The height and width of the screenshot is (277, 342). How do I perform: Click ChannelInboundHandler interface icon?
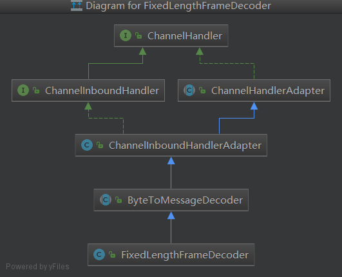click(x=23, y=90)
